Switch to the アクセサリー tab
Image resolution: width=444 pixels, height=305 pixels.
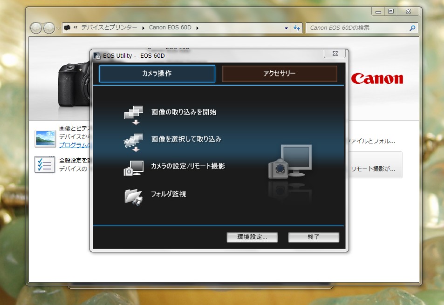coord(280,74)
